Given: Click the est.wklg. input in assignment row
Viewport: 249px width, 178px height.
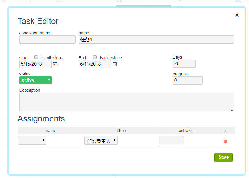Looking at the screenshot, I should pyautogui.click(x=171, y=140).
